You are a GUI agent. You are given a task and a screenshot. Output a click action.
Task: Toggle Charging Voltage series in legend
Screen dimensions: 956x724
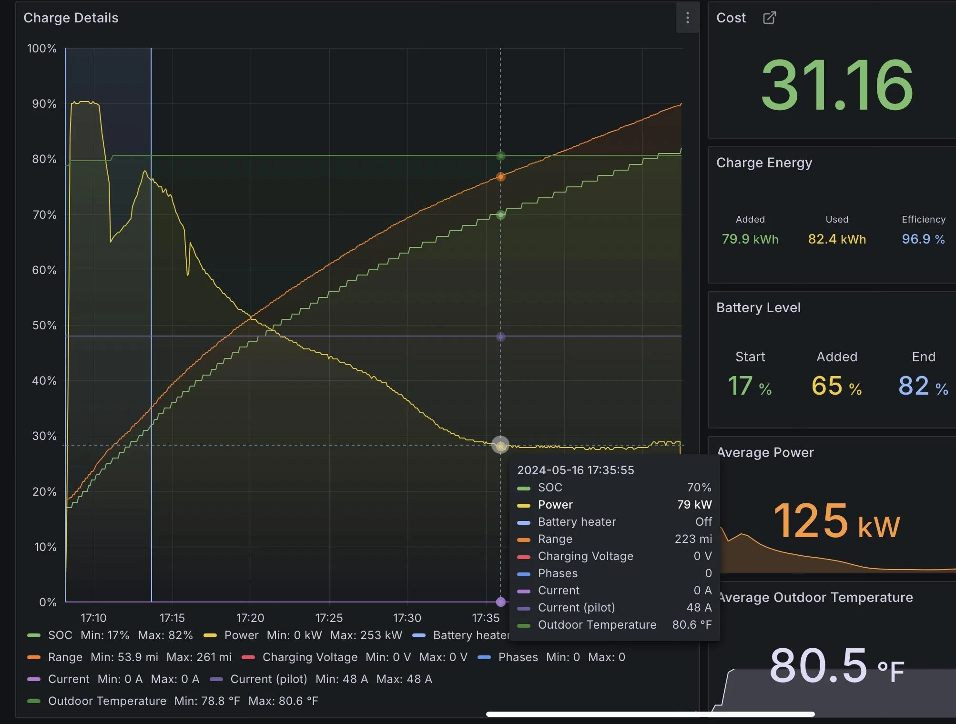(310, 657)
